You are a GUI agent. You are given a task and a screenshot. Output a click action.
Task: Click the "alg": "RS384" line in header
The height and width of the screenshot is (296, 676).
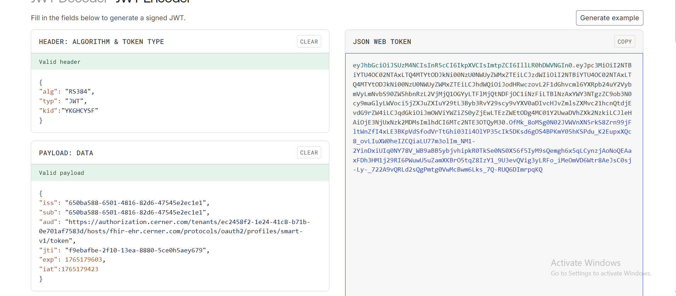point(67,92)
